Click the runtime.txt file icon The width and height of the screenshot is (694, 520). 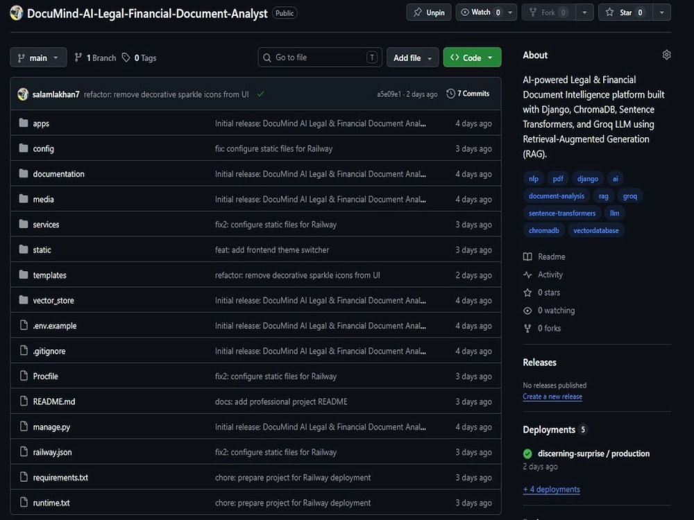coord(24,502)
